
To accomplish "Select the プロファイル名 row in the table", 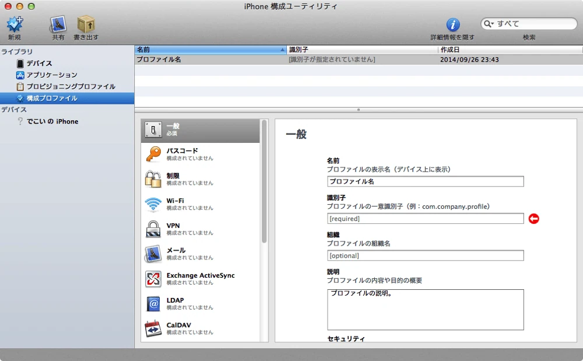I will [x=359, y=59].
